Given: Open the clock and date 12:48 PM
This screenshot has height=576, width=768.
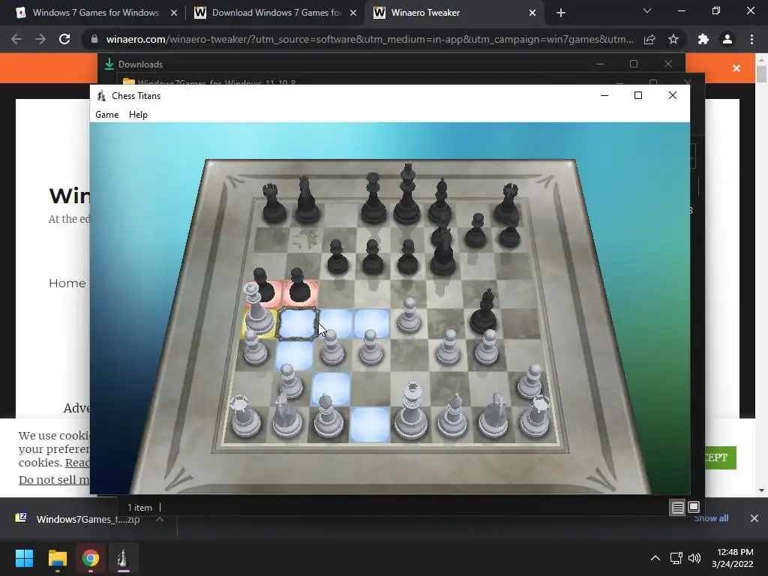Looking at the screenshot, I should (733, 558).
